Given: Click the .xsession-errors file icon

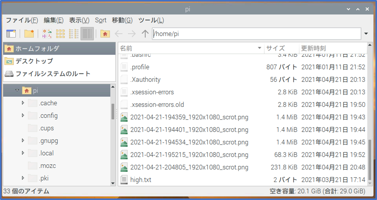Looking at the screenshot, I should coord(124,92).
